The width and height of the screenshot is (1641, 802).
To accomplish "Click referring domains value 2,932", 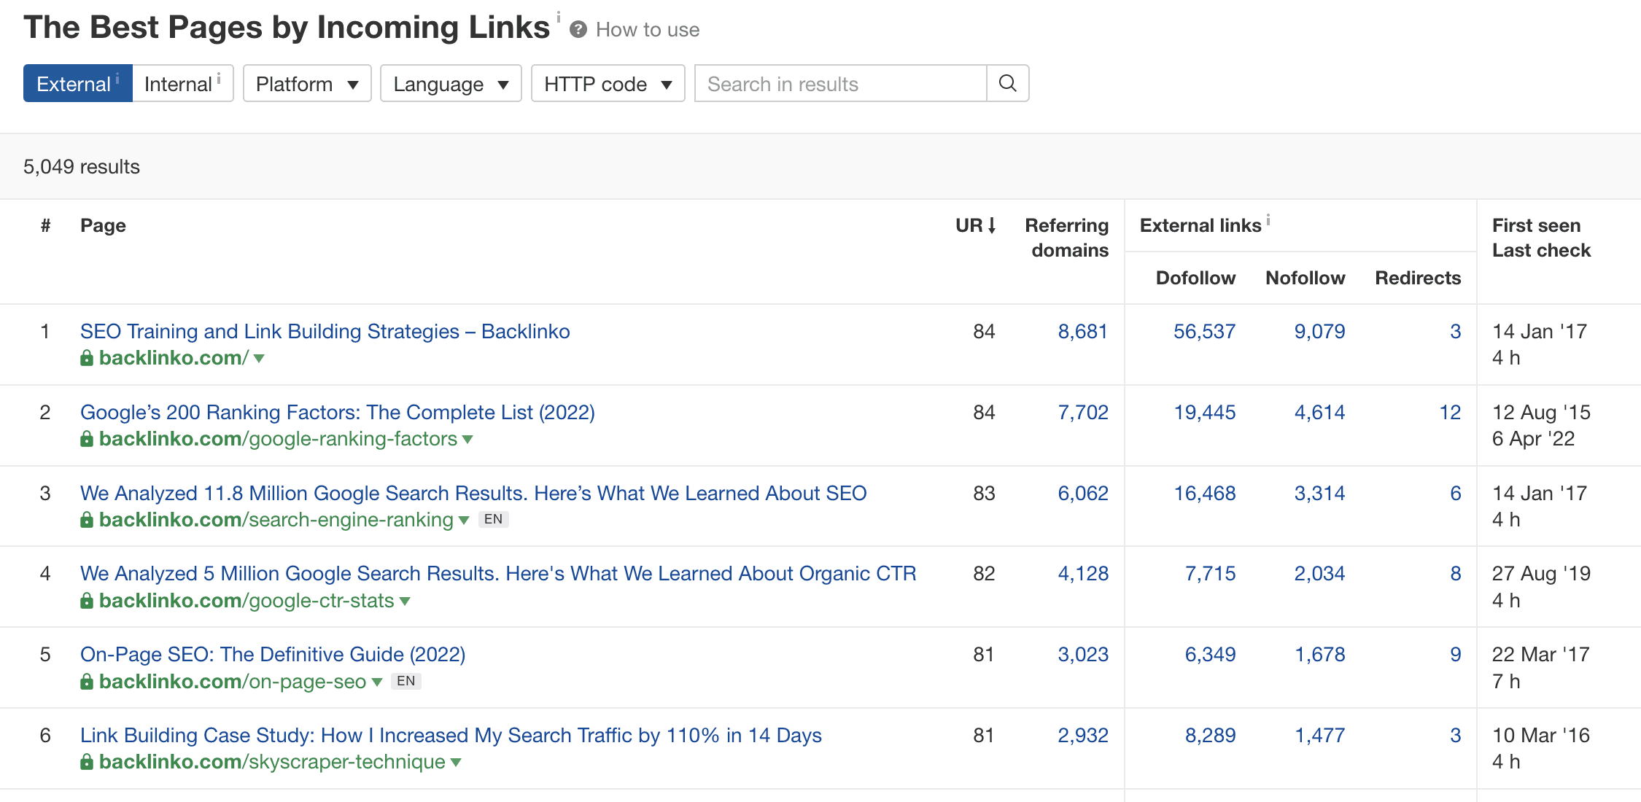I will [x=1083, y=735].
